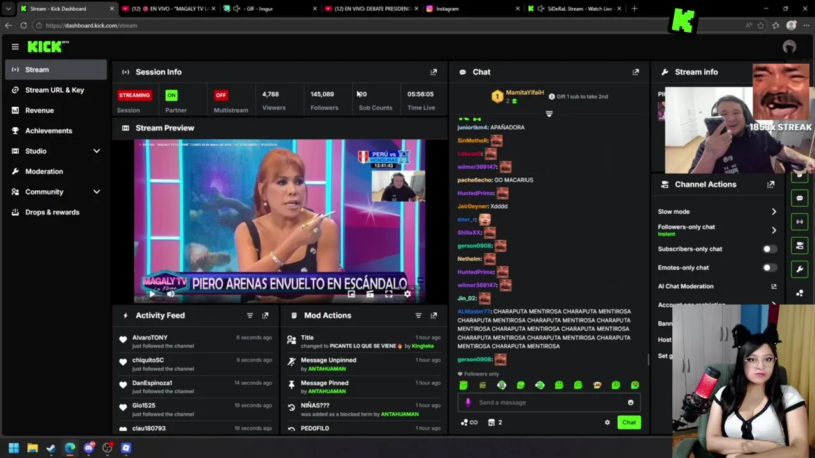Open chat settings gear icon
Screen dimensions: 815x458
point(607,422)
